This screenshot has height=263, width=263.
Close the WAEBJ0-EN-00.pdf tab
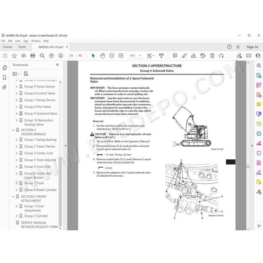[67, 47]
